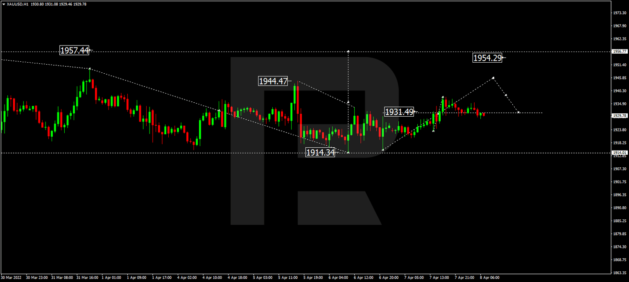Select the 1954.29 target label
629x282 pixels.
click(x=488, y=59)
